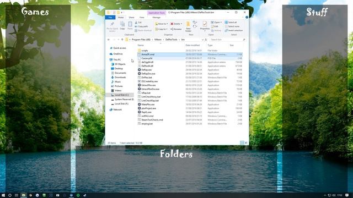Click Program Files (x86) in address bar
Image resolution: width=353 pixels, height=198 pixels.
pyautogui.click(x=141, y=40)
